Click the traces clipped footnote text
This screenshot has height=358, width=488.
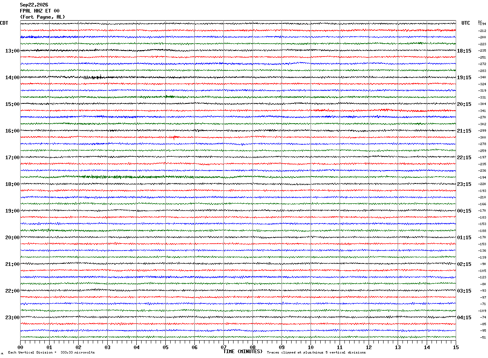(316, 352)
